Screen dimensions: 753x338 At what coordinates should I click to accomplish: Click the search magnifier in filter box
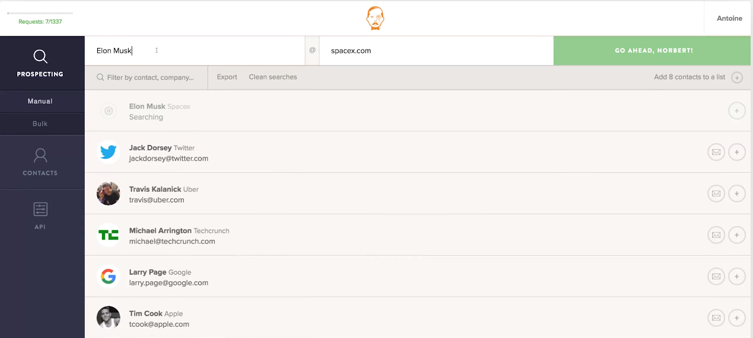tap(100, 78)
